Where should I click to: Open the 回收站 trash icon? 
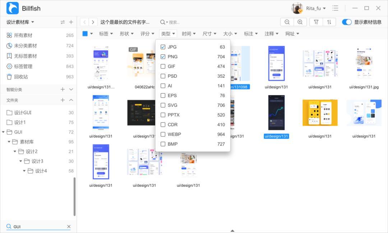(x=9, y=77)
